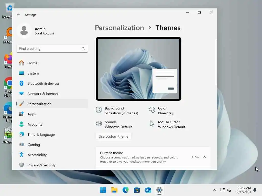262x196 pixels.
Task: Open Network & internet
Action: click(x=52, y=94)
